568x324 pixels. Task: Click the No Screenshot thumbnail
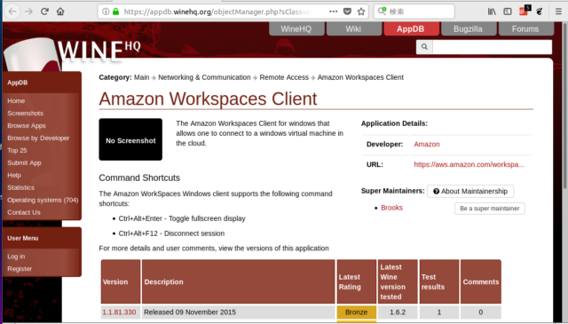pyautogui.click(x=130, y=139)
